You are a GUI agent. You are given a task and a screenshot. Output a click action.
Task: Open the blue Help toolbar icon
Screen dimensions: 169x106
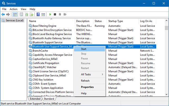[x=38, y=14]
